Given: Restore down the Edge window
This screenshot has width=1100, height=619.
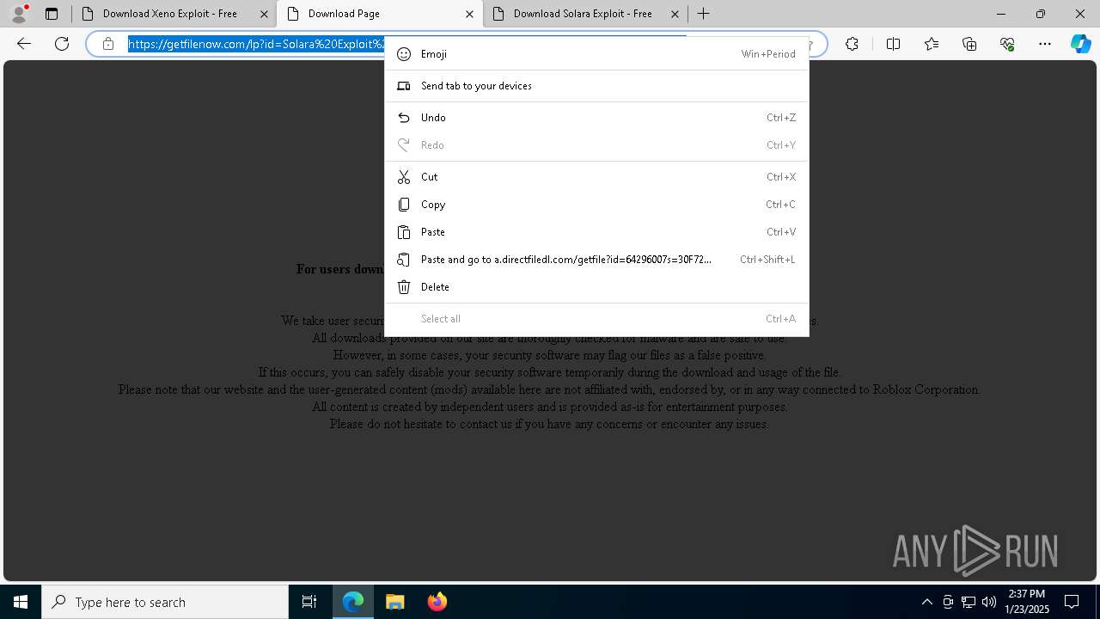Looking at the screenshot, I should (x=1041, y=14).
